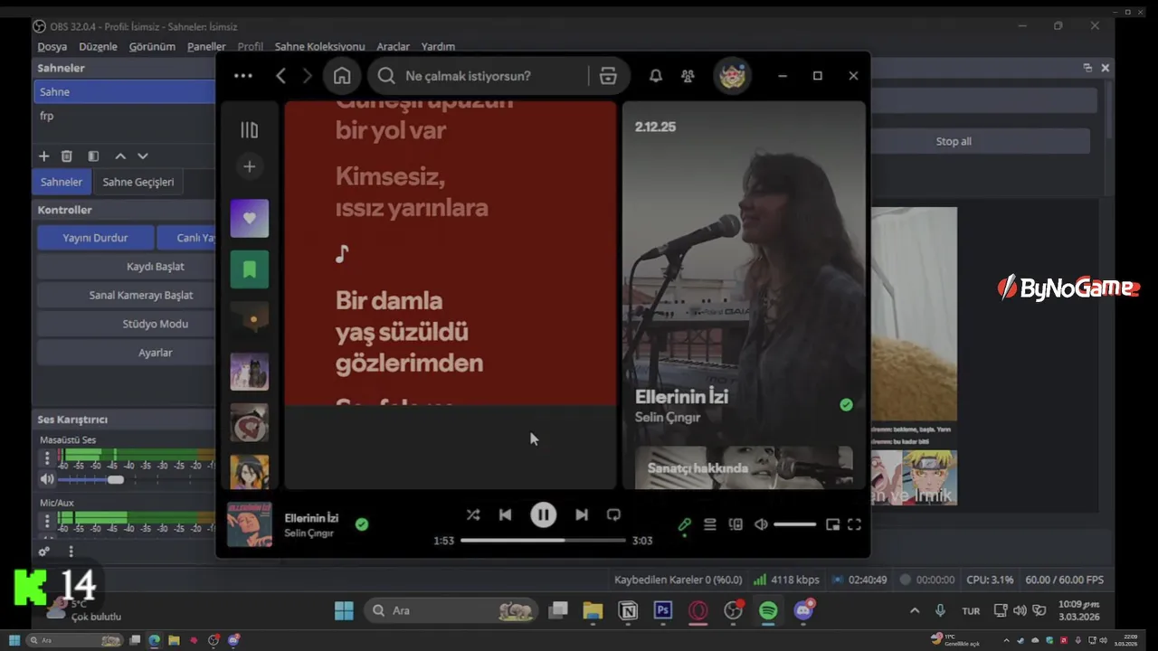Enable Stüdyo Modu in OBS
This screenshot has height=651, width=1158.
tap(127, 324)
